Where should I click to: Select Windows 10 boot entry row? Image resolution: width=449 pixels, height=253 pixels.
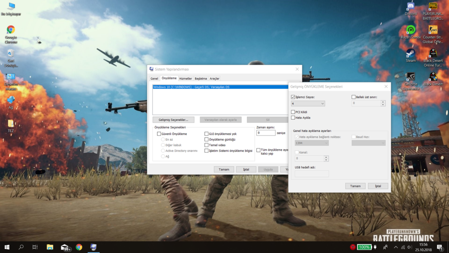tap(221, 87)
